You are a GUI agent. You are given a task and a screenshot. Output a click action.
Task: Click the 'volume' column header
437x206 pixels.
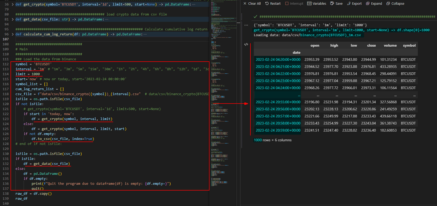coord(390,46)
